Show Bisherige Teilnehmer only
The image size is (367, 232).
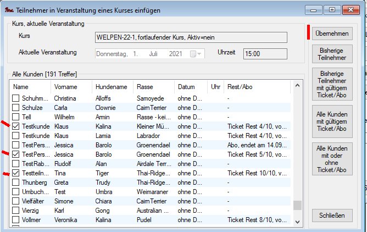[332, 54]
